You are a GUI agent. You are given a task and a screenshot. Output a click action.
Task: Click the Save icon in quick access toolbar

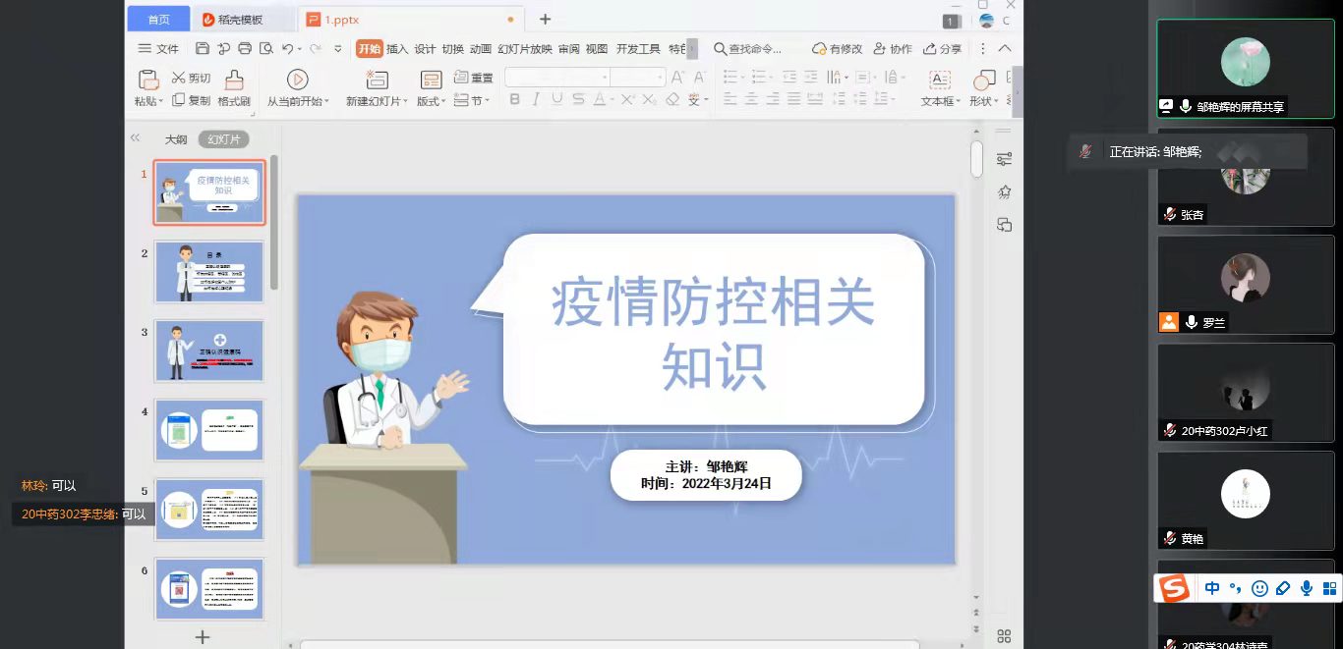pos(203,48)
